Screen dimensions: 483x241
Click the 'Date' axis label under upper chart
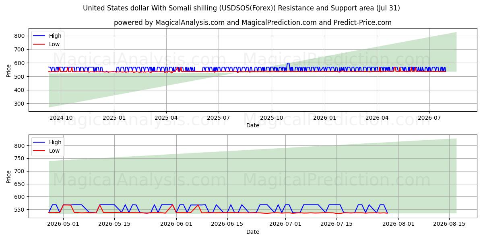pyautogui.click(x=253, y=125)
